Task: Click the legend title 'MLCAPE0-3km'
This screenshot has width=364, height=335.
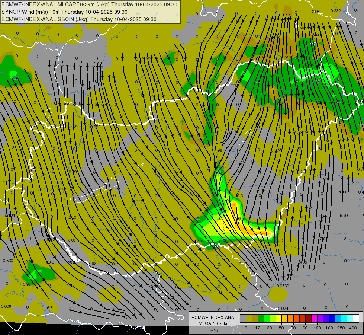Action: click(214, 323)
